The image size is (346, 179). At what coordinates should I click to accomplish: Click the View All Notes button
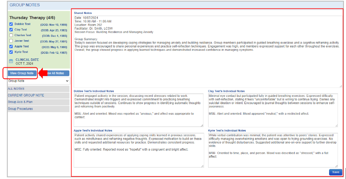coord(57,73)
